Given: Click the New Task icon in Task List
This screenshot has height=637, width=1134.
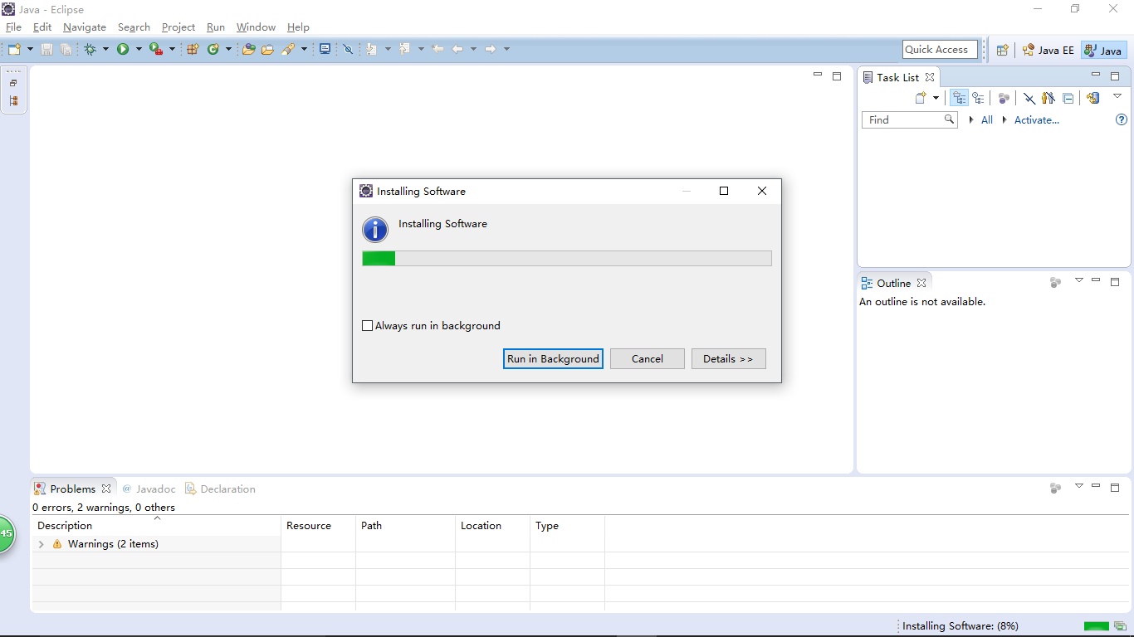Looking at the screenshot, I should click(x=921, y=98).
